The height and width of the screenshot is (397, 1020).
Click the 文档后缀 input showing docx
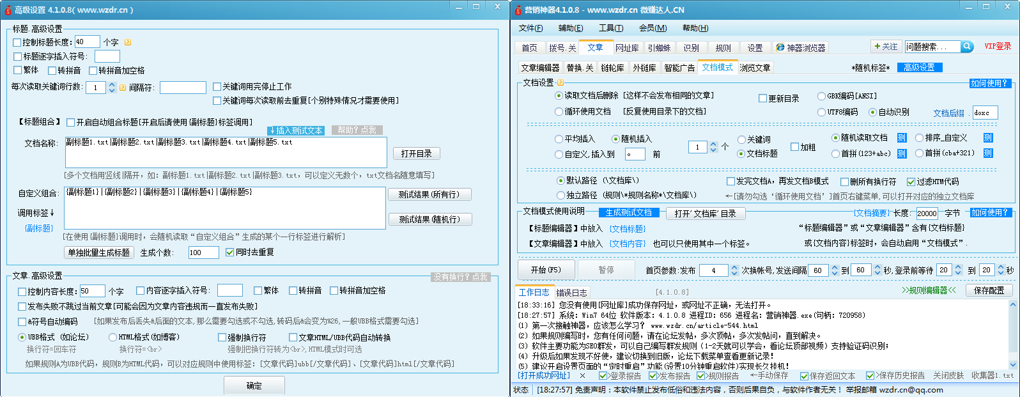click(x=985, y=113)
